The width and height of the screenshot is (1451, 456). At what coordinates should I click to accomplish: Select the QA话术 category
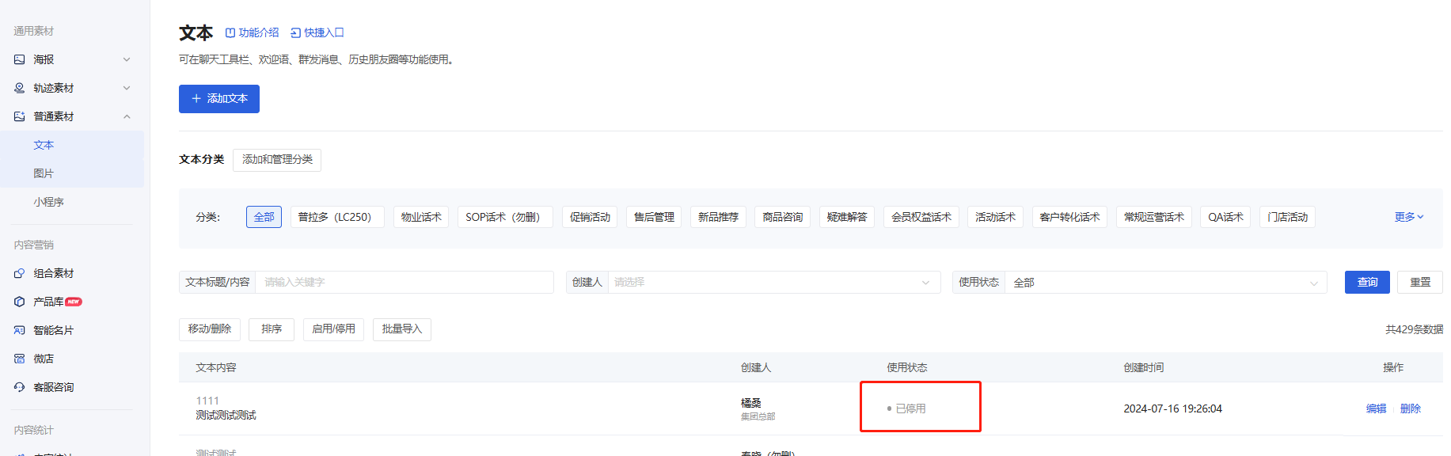1225,217
